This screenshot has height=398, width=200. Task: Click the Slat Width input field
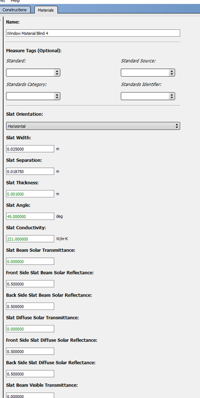[x=30, y=149]
